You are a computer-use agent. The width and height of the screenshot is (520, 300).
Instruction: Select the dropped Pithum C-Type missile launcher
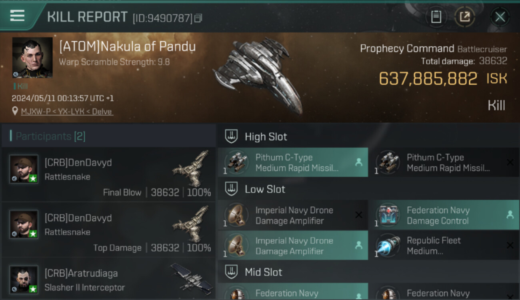tap(293, 162)
